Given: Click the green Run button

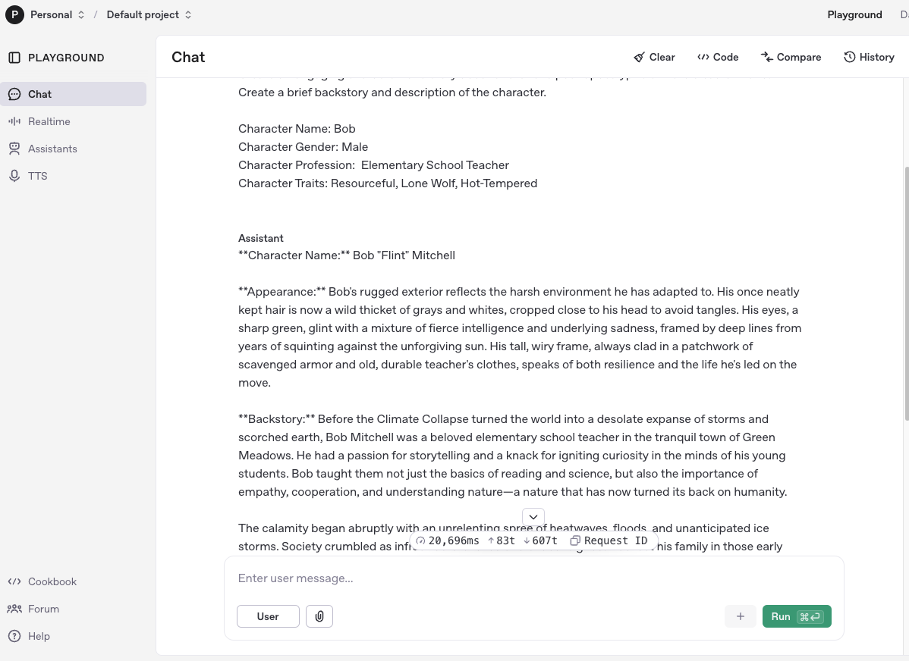Looking at the screenshot, I should click(x=796, y=616).
